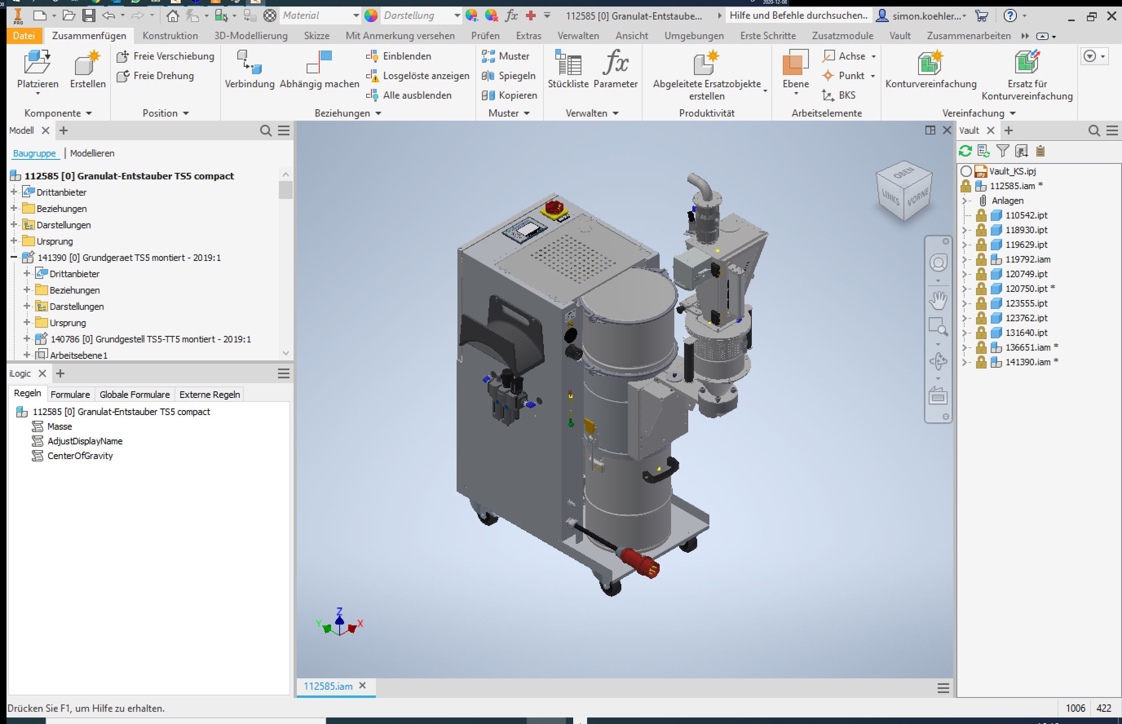
Task: Open the Stückliste bill of materials
Action: coord(568,64)
